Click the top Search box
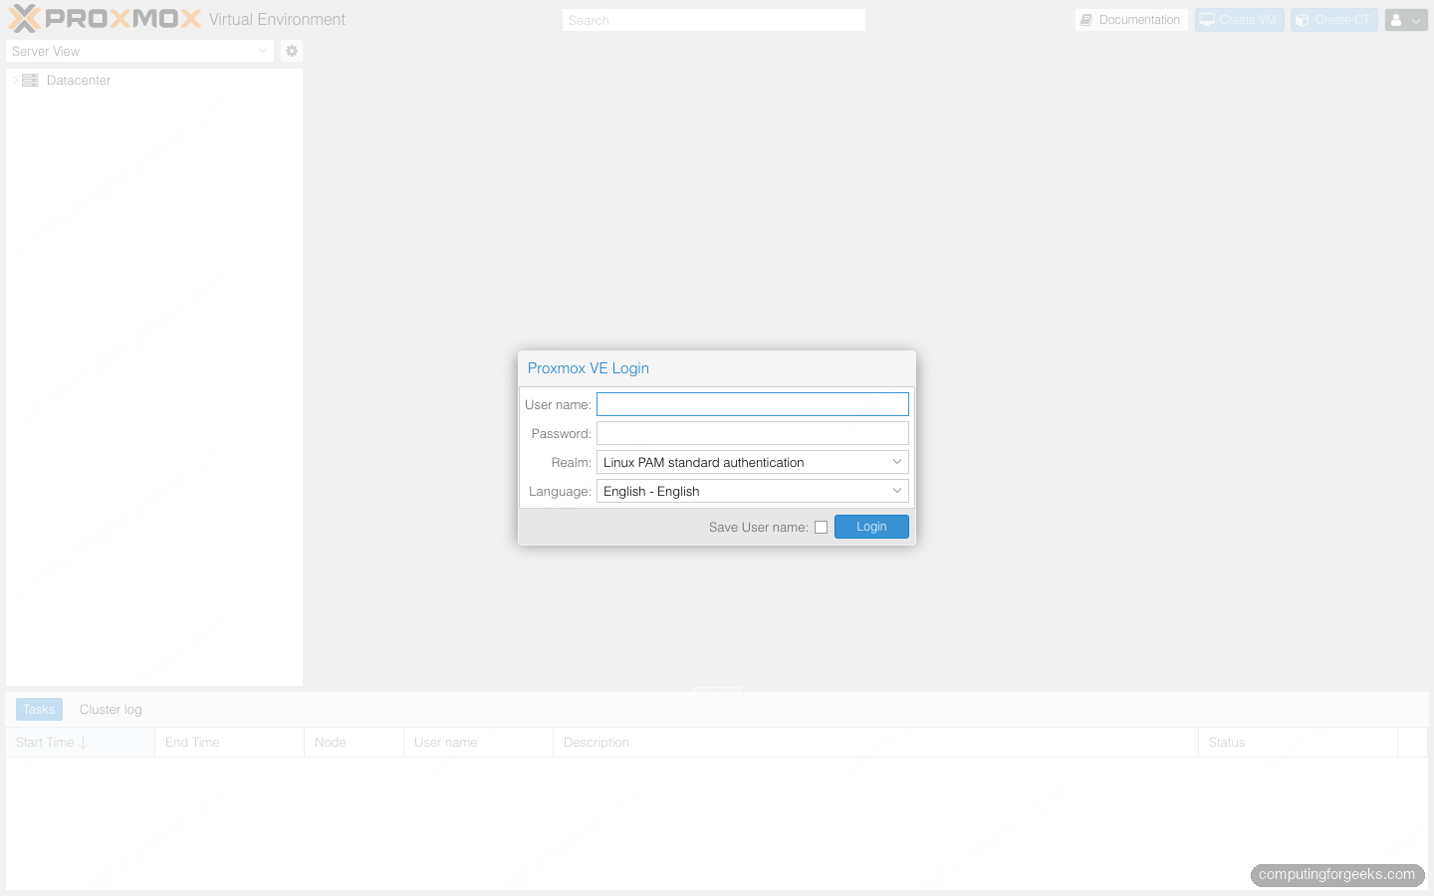 (x=714, y=20)
